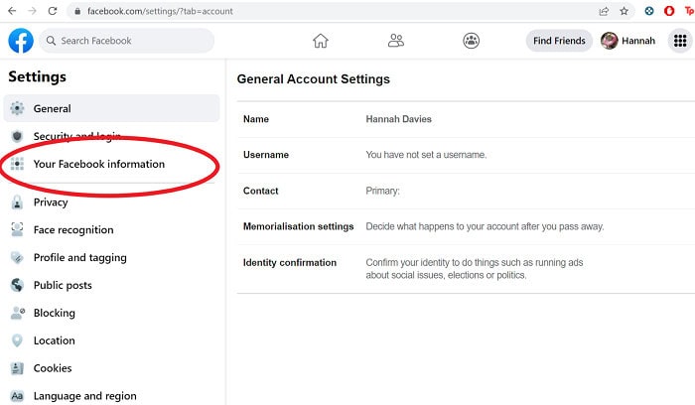Open Location settings
The height and width of the screenshot is (405, 695).
(111, 340)
